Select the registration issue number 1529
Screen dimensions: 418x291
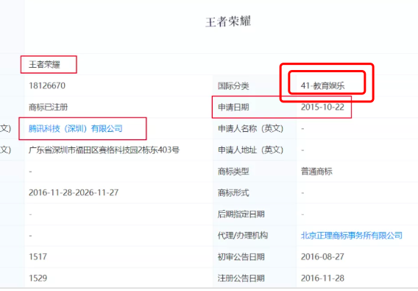point(38,278)
